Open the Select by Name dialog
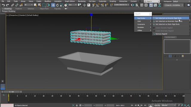This screenshot has width=191, height=107. 40,5
